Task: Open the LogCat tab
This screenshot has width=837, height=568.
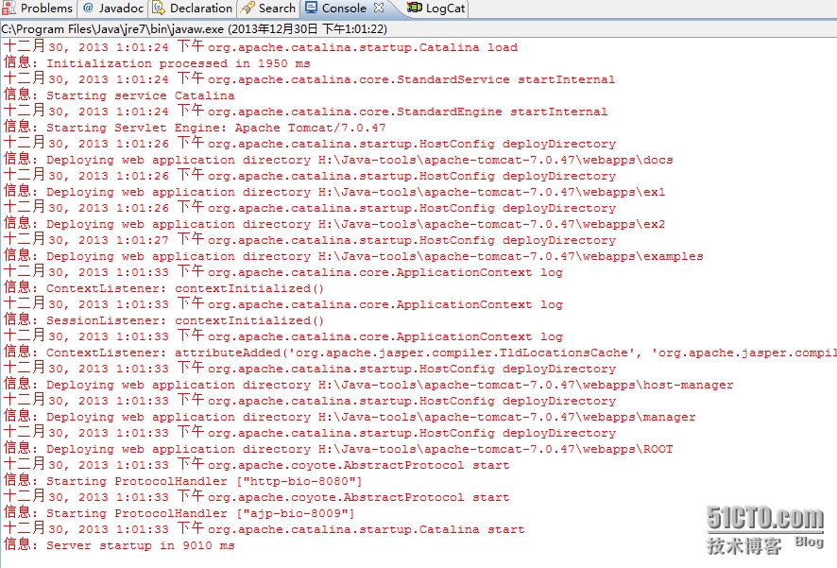Action: point(436,8)
